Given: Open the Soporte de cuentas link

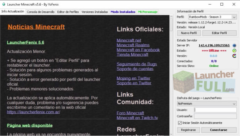Looking at the screenshot, I should (135, 69).
